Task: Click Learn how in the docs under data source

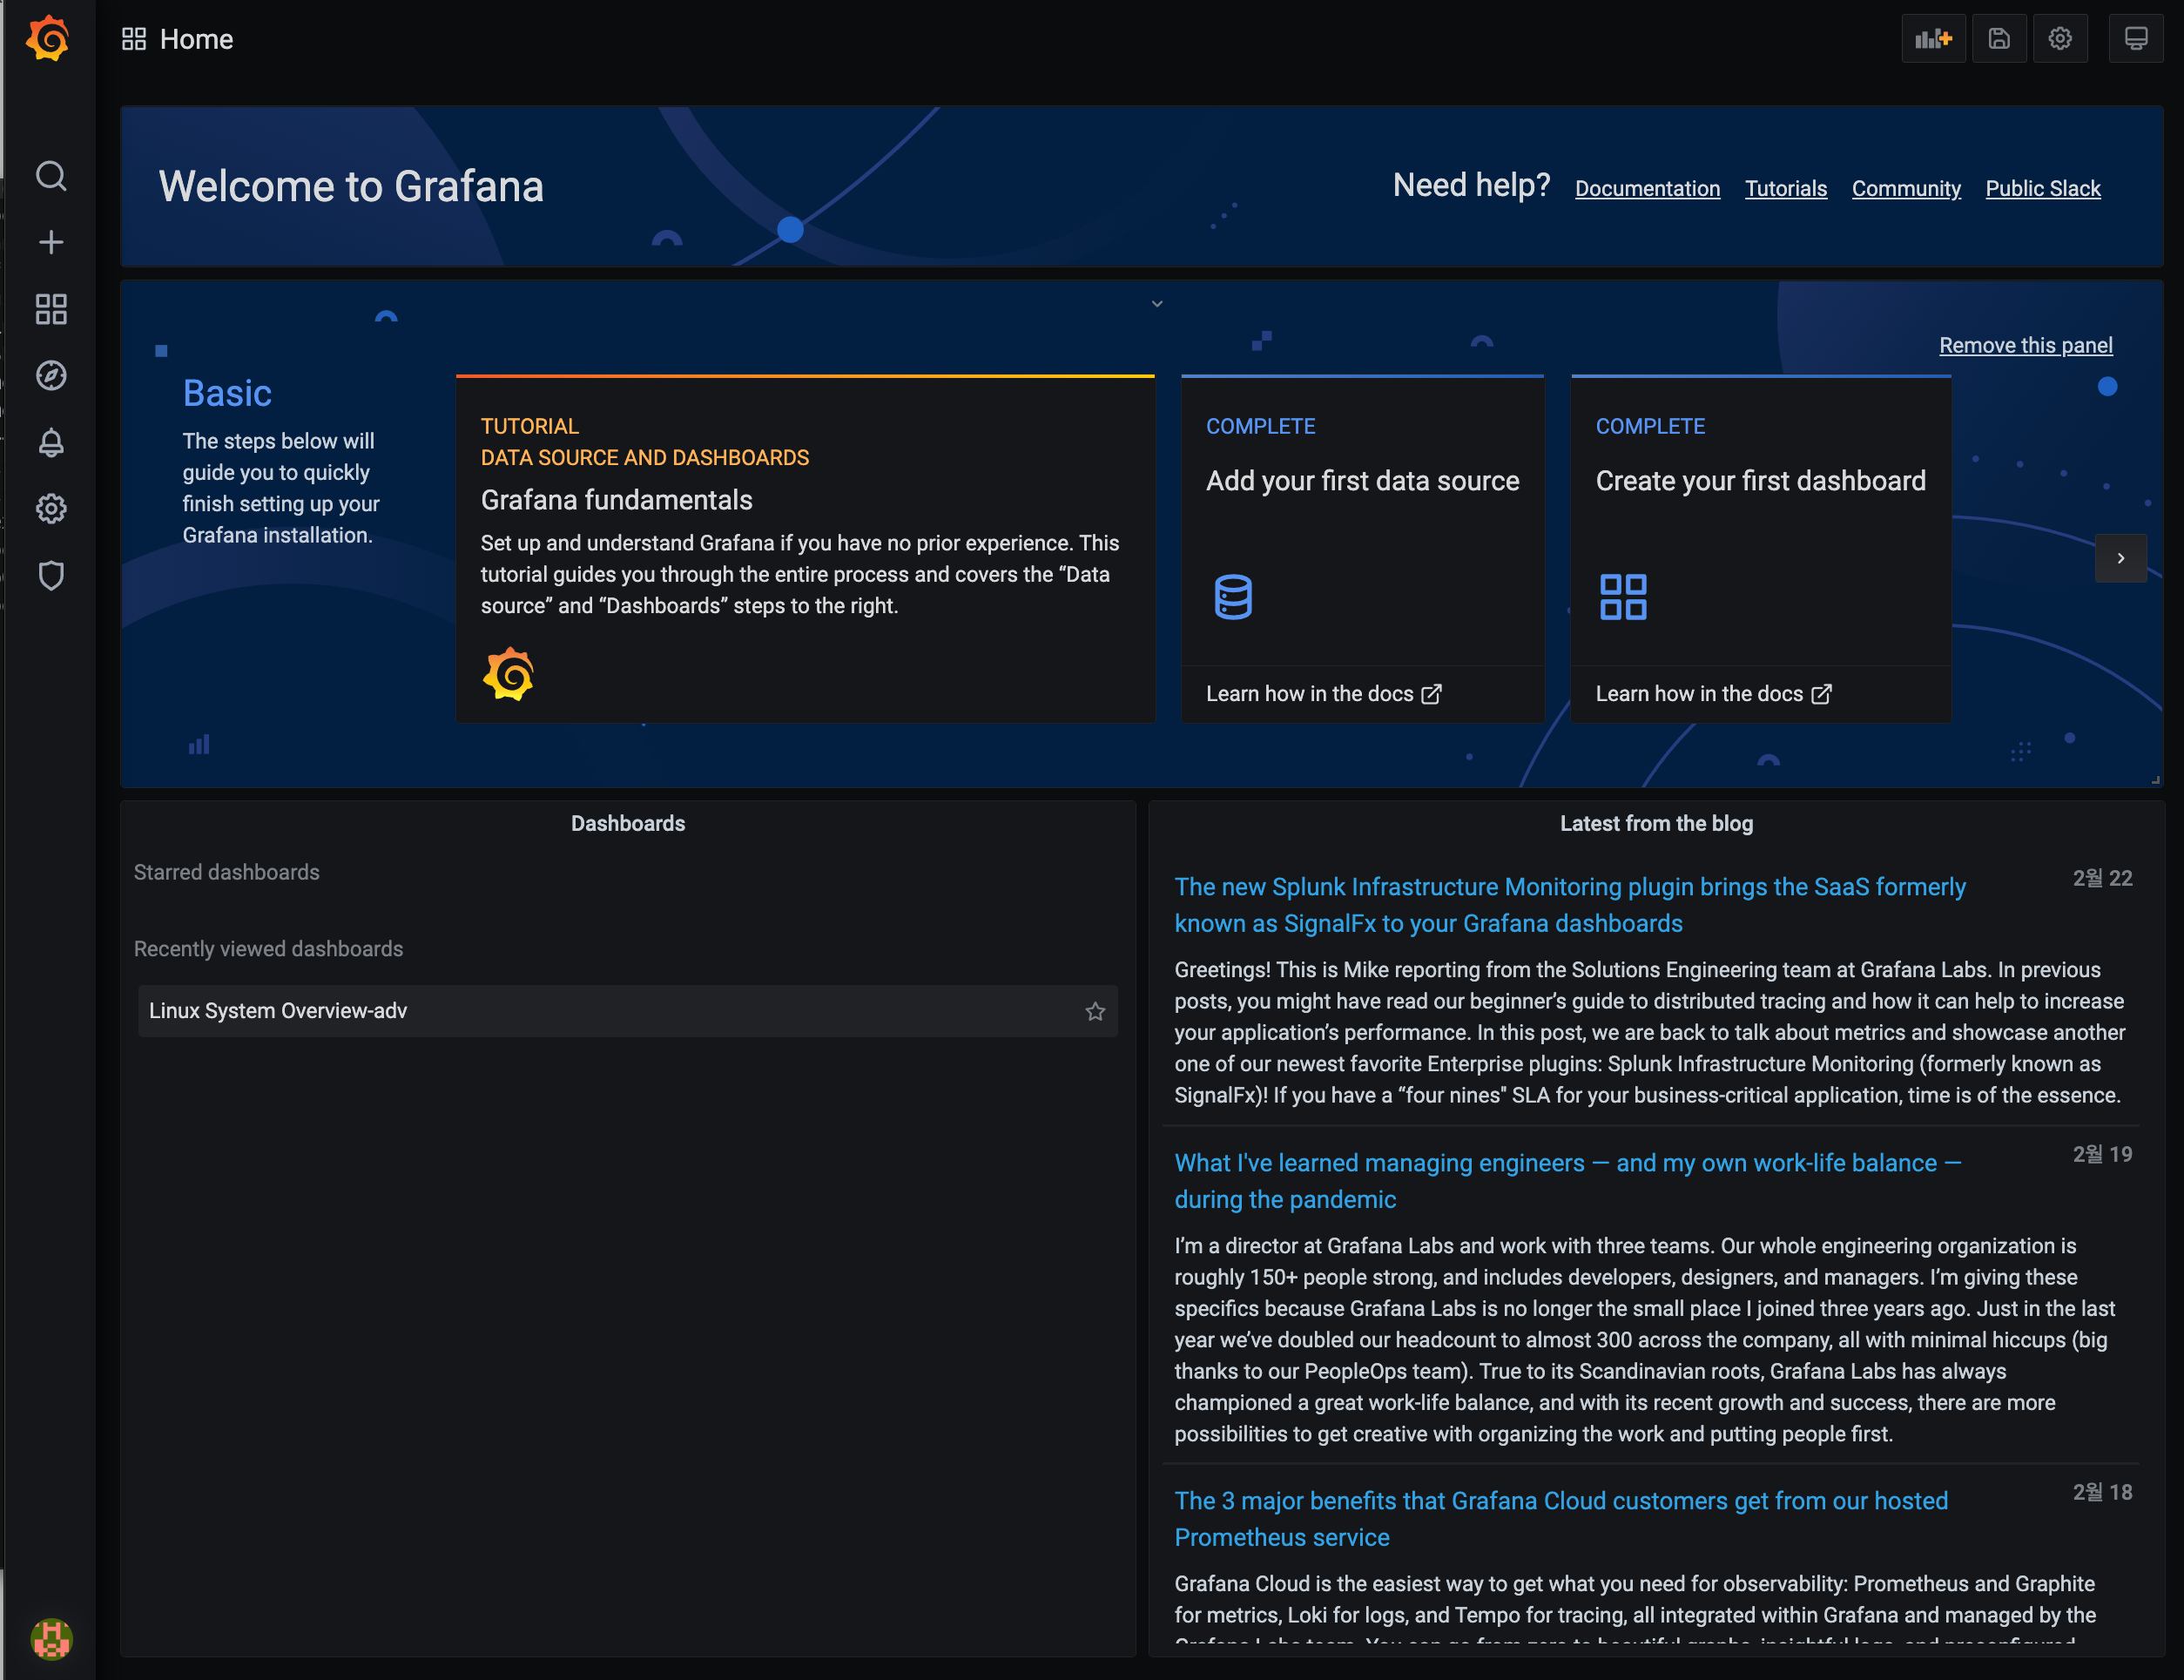Action: (x=1323, y=694)
